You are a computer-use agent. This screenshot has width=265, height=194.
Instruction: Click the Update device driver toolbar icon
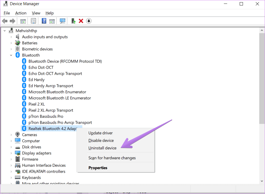[x=73, y=21]
